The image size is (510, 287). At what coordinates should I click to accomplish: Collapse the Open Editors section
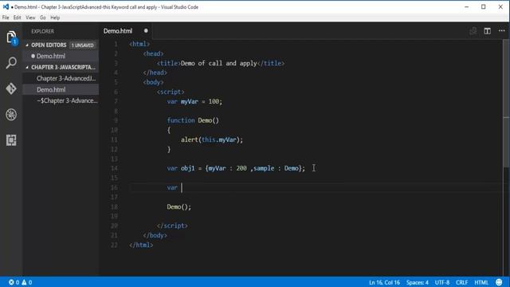point(27,45)
